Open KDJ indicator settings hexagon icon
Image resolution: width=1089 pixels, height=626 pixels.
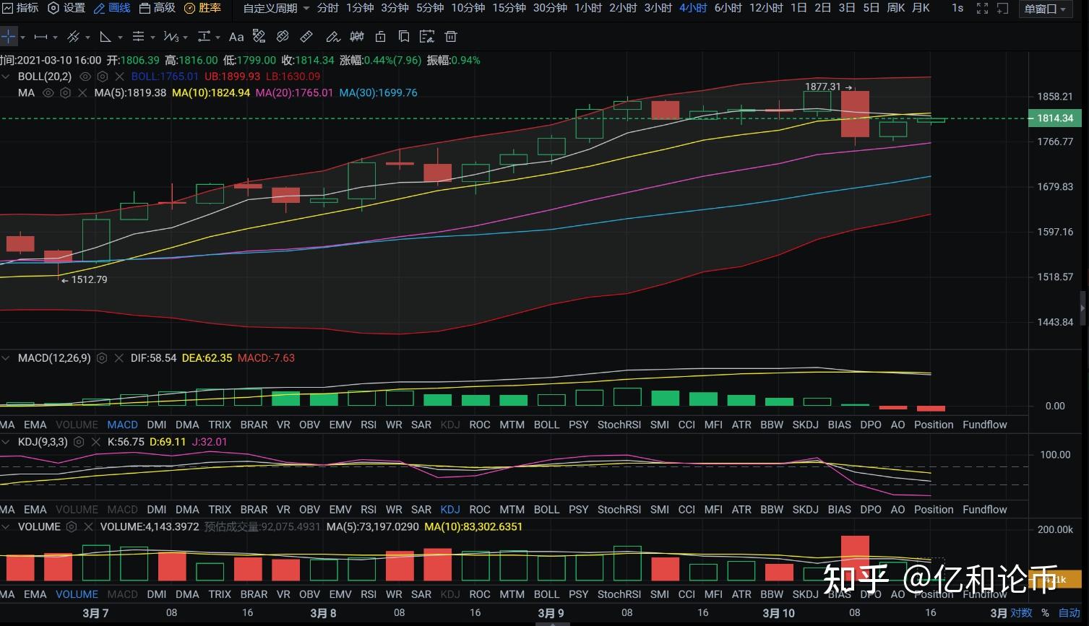pyautogui.click(x=79, y=442)
